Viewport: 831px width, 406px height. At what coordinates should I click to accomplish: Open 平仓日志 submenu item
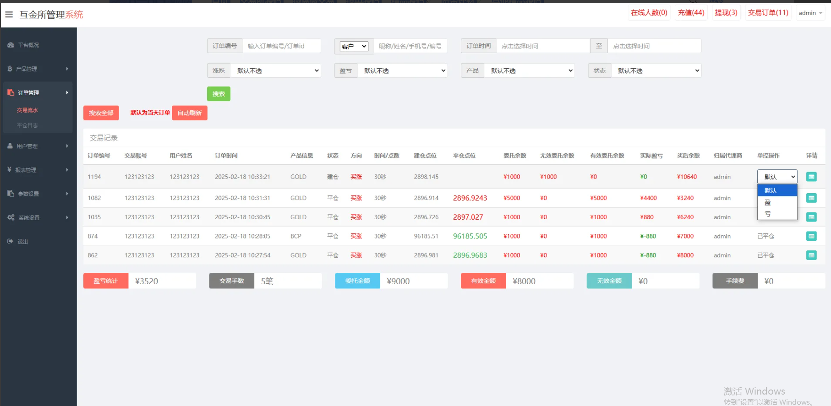click(x=27, y=125)
